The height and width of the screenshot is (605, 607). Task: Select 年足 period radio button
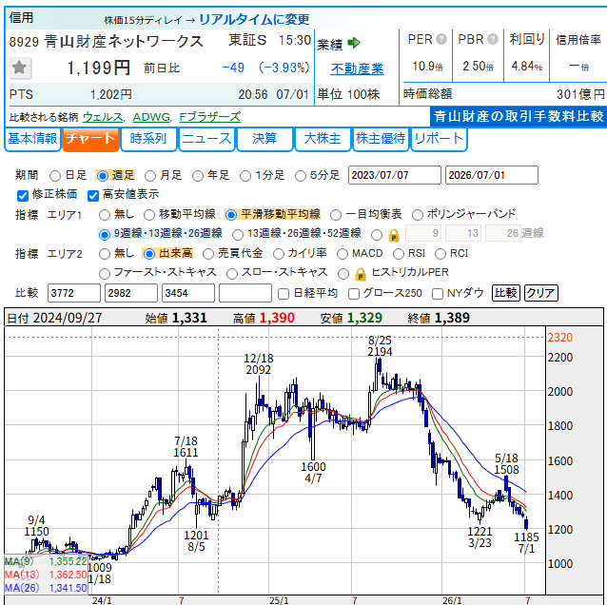[198, 176]
